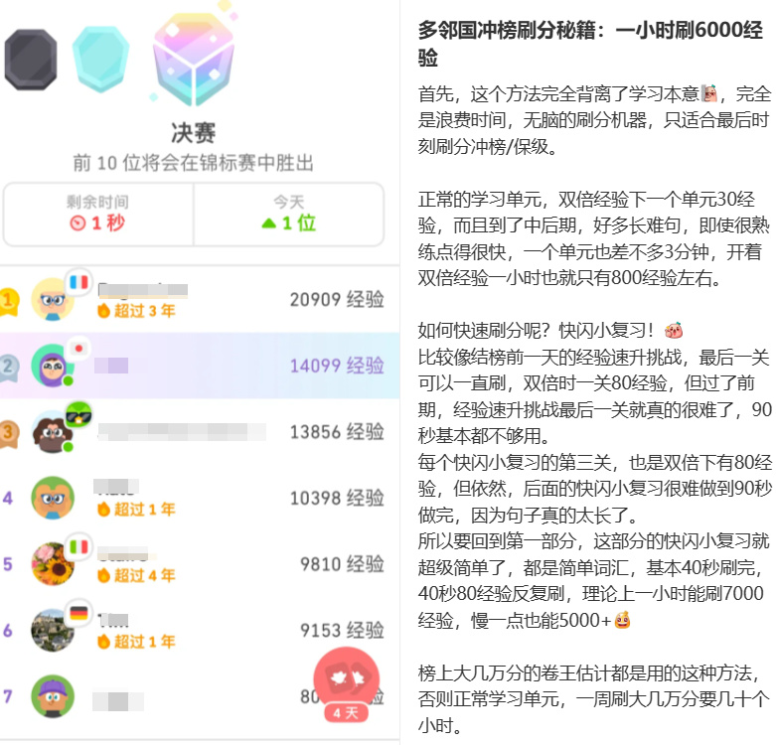Open the highlighted row with 14099 经验
The image size is (776, 745).
[x=200, y=366]
